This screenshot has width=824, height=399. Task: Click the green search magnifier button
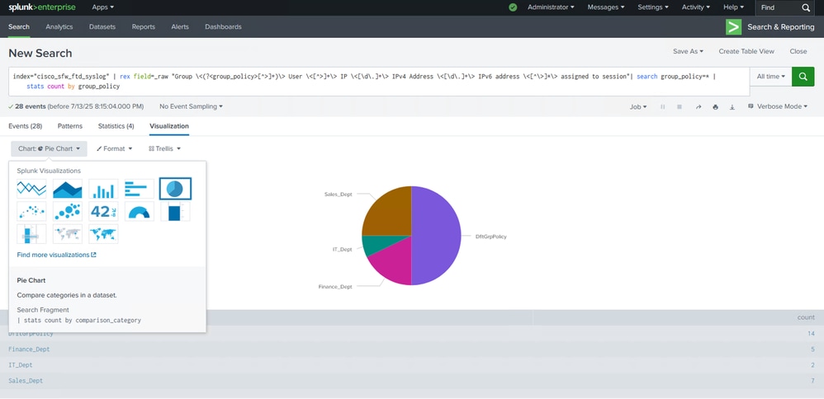[x=803, y=77]
